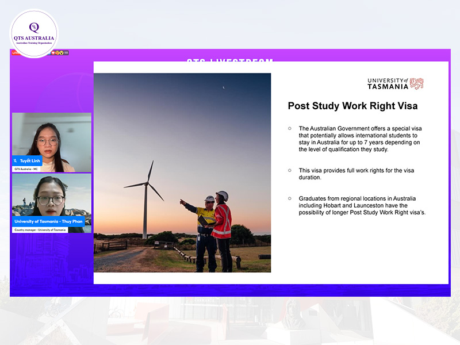Click the 'UNIVERSITY of TASMANIA' wordmark text
Image resolution: width=460 pixels, height=345 pixels.
(x=388, y=83)
